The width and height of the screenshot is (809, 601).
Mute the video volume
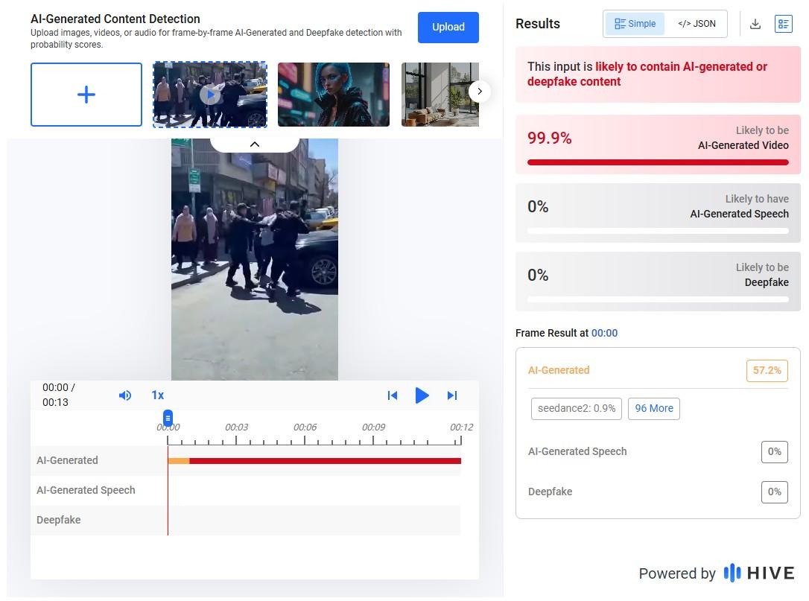tap(125, 395)
